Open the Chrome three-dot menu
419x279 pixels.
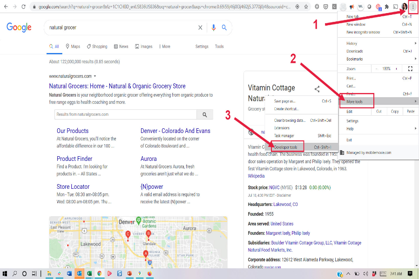tap(413, 7)
